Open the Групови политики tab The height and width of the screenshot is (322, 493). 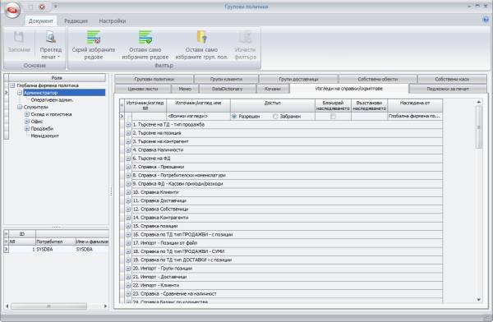point(154,79)
